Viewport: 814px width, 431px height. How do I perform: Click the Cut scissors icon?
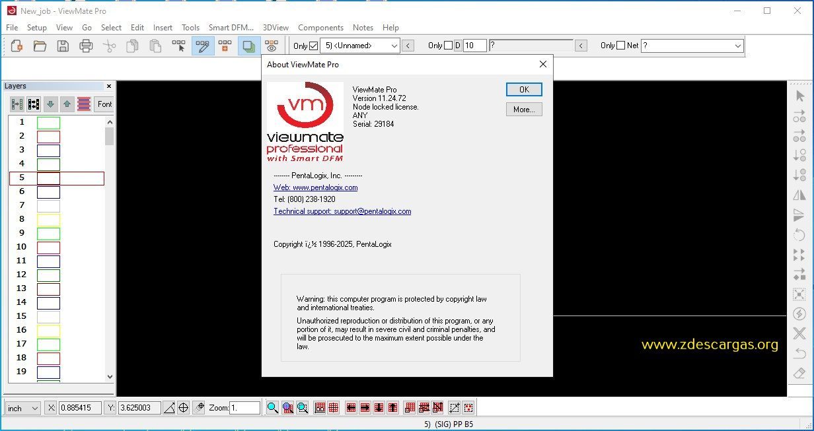click(x=110, y=46)
